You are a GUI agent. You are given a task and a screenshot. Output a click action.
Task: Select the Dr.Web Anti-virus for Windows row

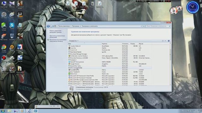point(110,56)
